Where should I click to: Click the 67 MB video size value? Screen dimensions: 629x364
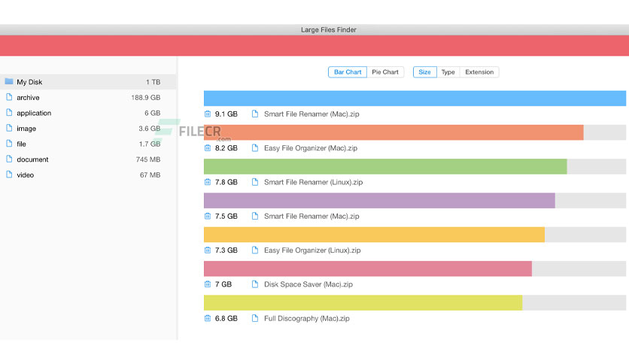(150, 174)
